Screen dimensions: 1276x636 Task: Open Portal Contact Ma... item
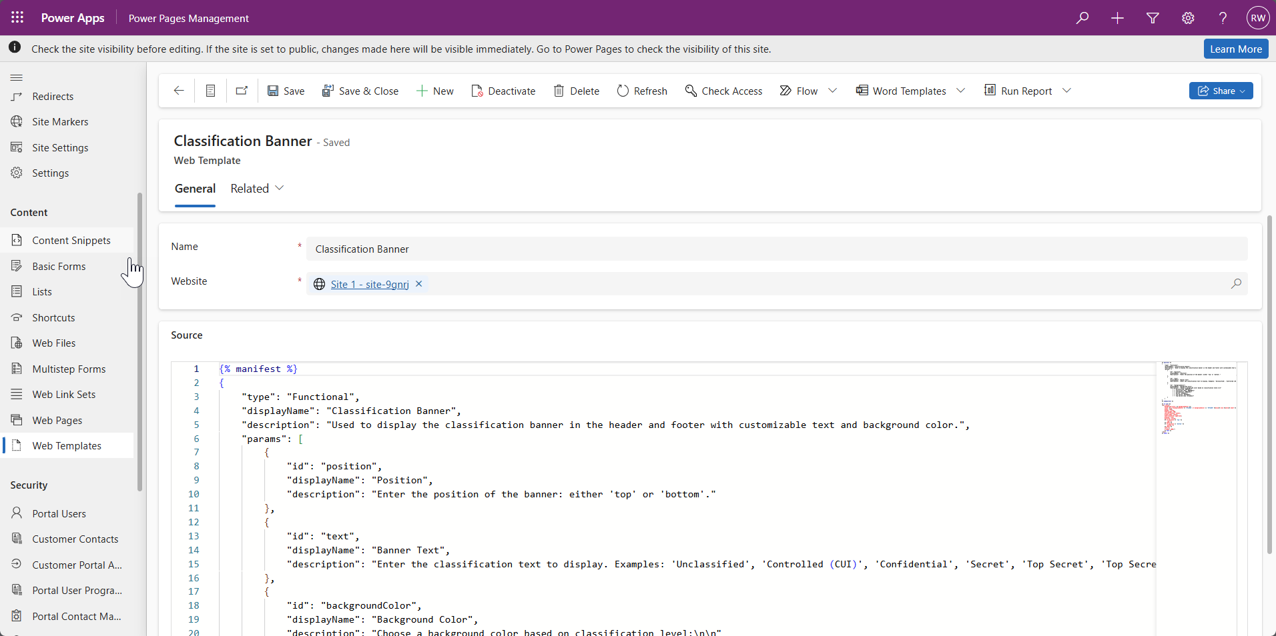[x=67, y=616]
